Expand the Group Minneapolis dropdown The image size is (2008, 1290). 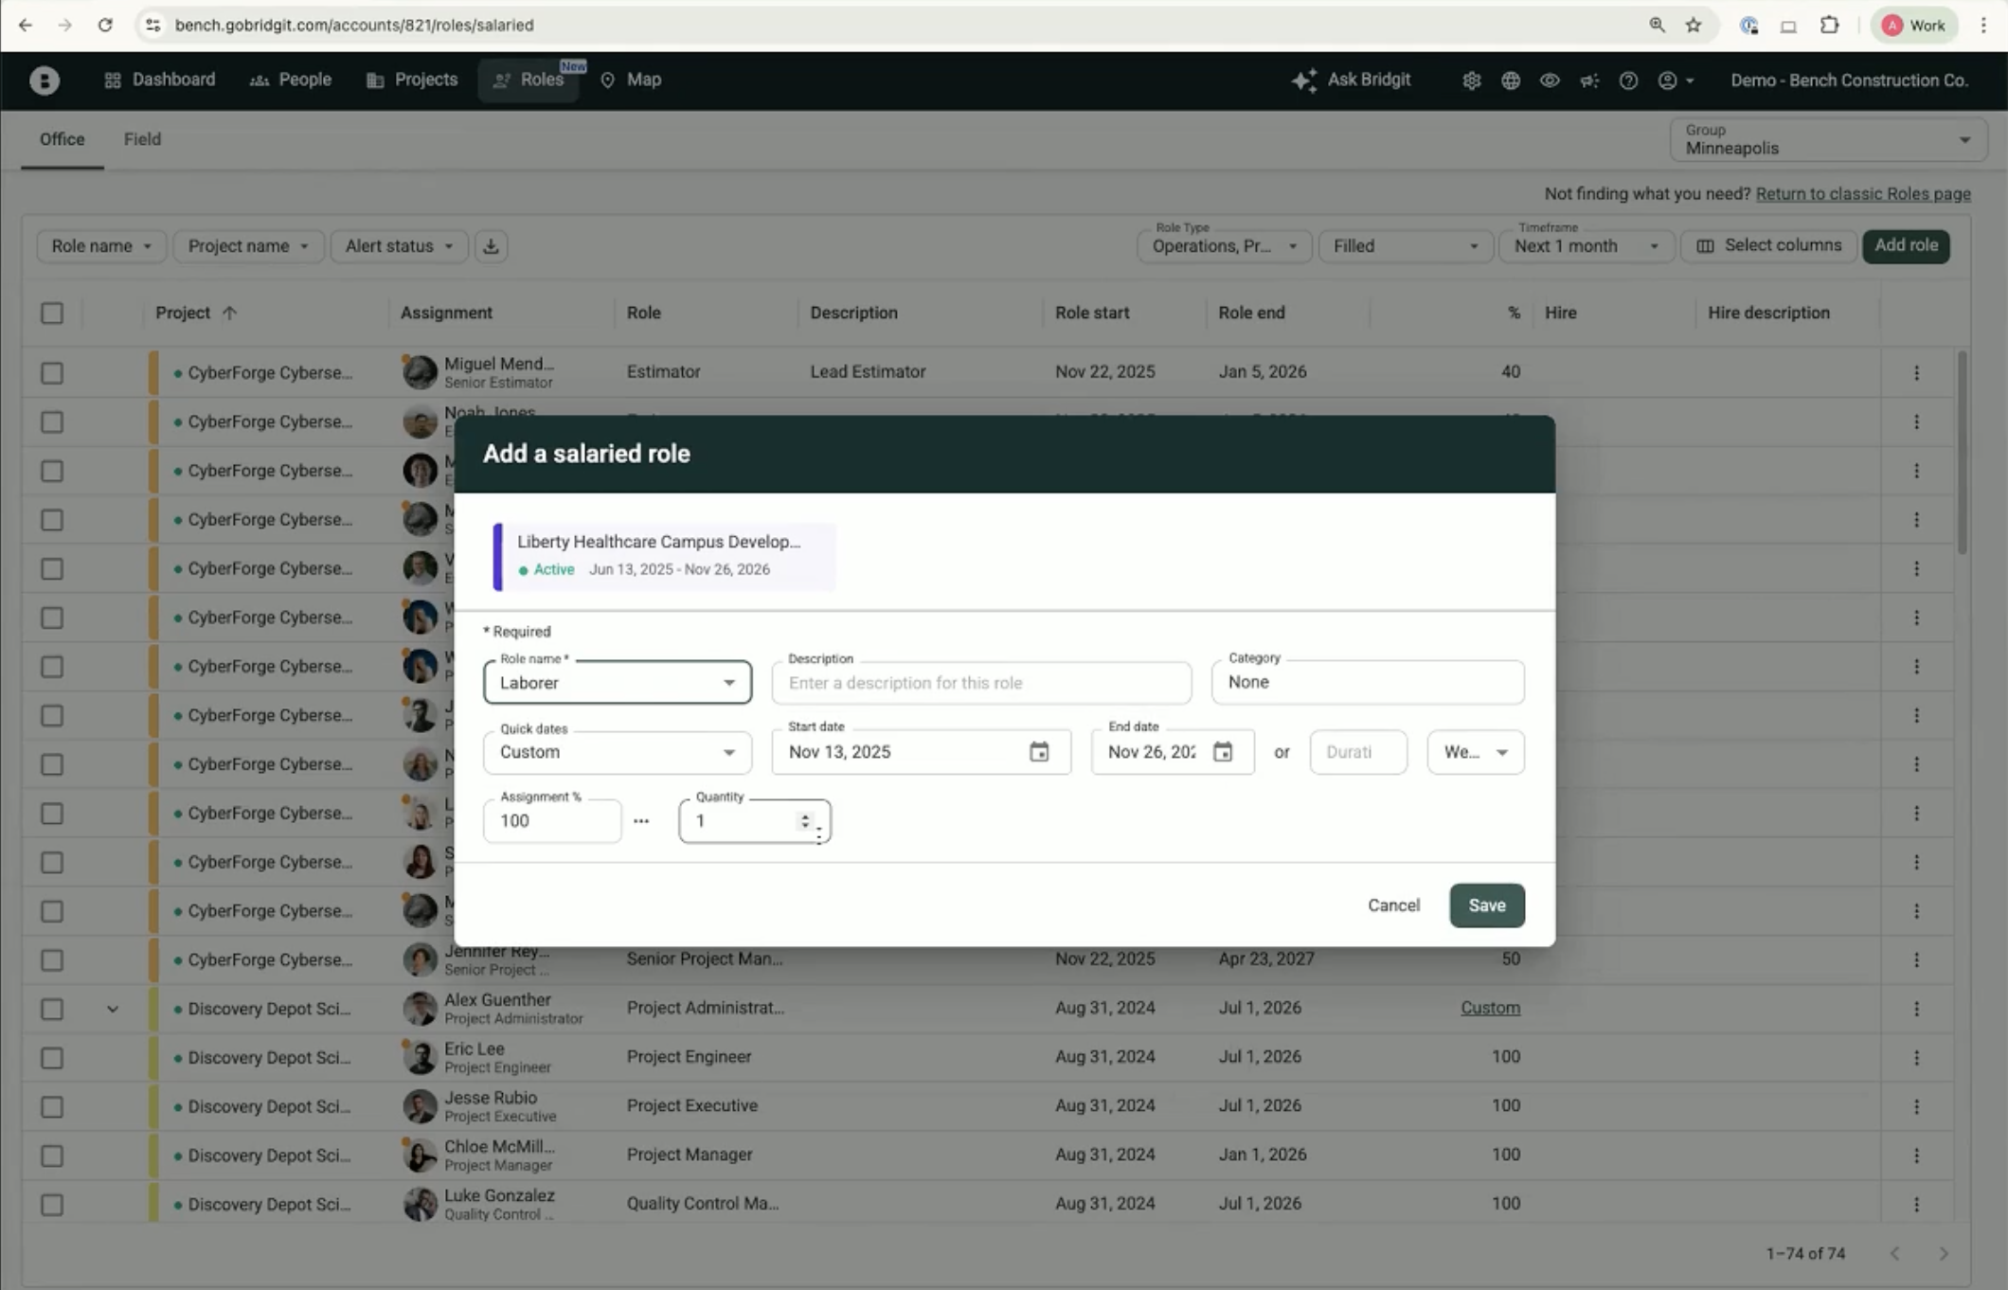[x=1827, y=140]
